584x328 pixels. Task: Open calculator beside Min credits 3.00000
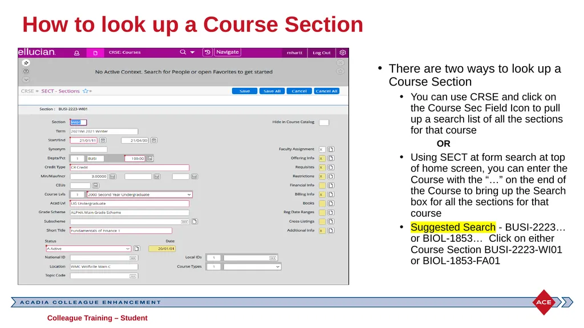pos(112,176)
